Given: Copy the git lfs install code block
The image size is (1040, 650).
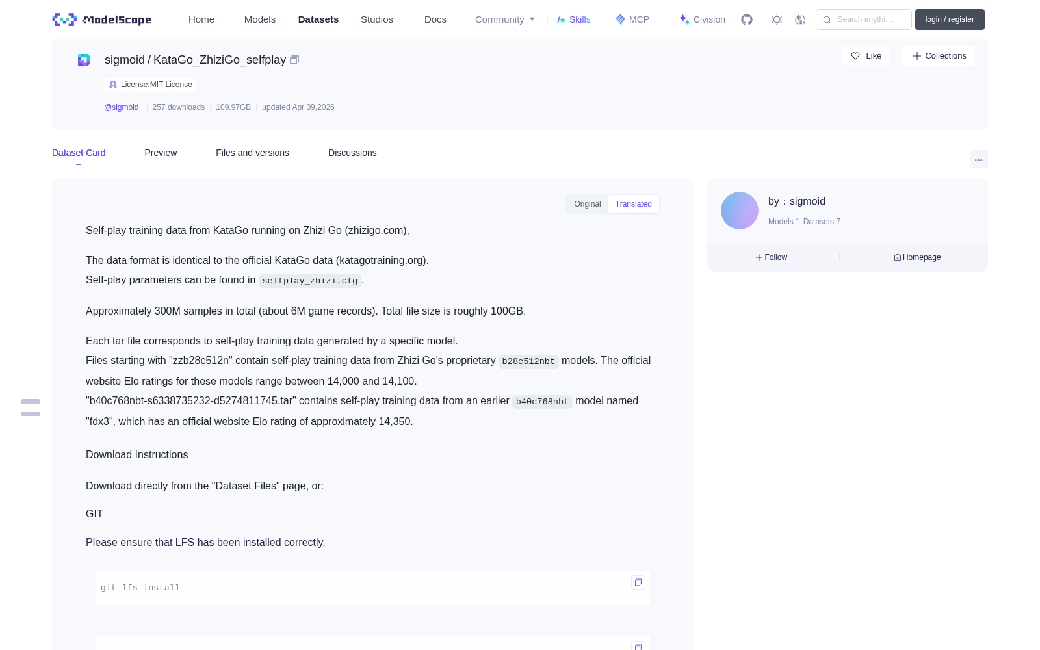Looking at the screenshot, I should coord(638,582).
